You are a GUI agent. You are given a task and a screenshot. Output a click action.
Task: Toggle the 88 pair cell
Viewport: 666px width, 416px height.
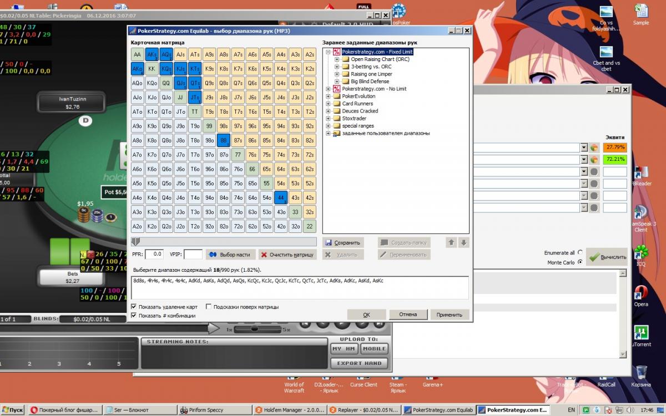tap(224, 141)
